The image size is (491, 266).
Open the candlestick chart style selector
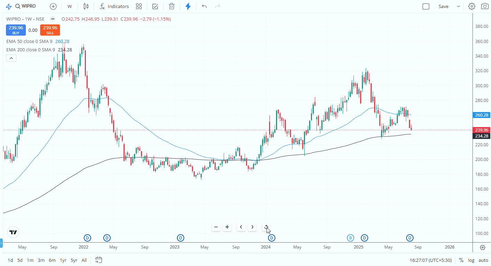pyautogui.click(x=86, y=6)
